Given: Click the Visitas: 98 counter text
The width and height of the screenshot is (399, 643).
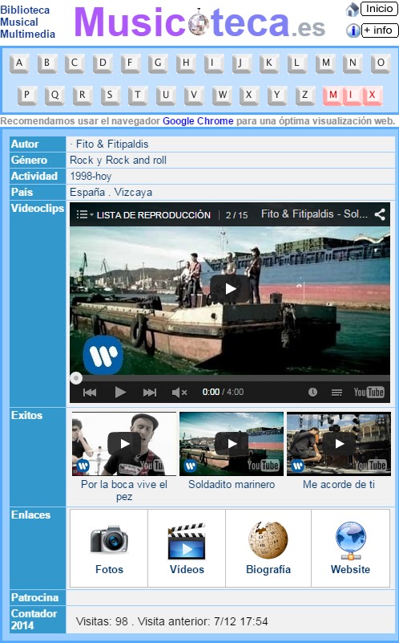Looking at the screenshot, I should (102, 621).
